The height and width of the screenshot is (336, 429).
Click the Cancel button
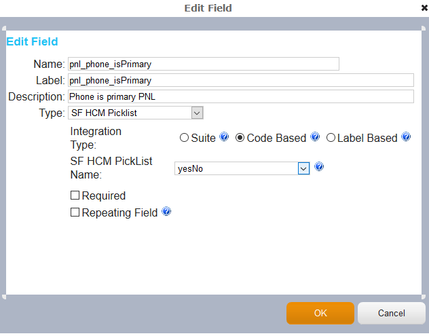pos(392,314)
